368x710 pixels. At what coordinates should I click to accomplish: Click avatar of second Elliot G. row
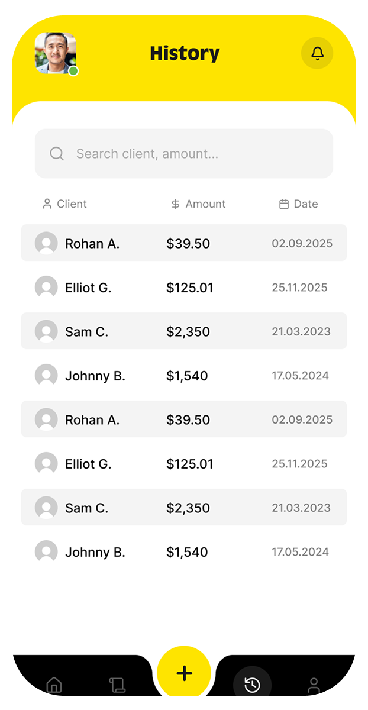(x=46, y=464)
